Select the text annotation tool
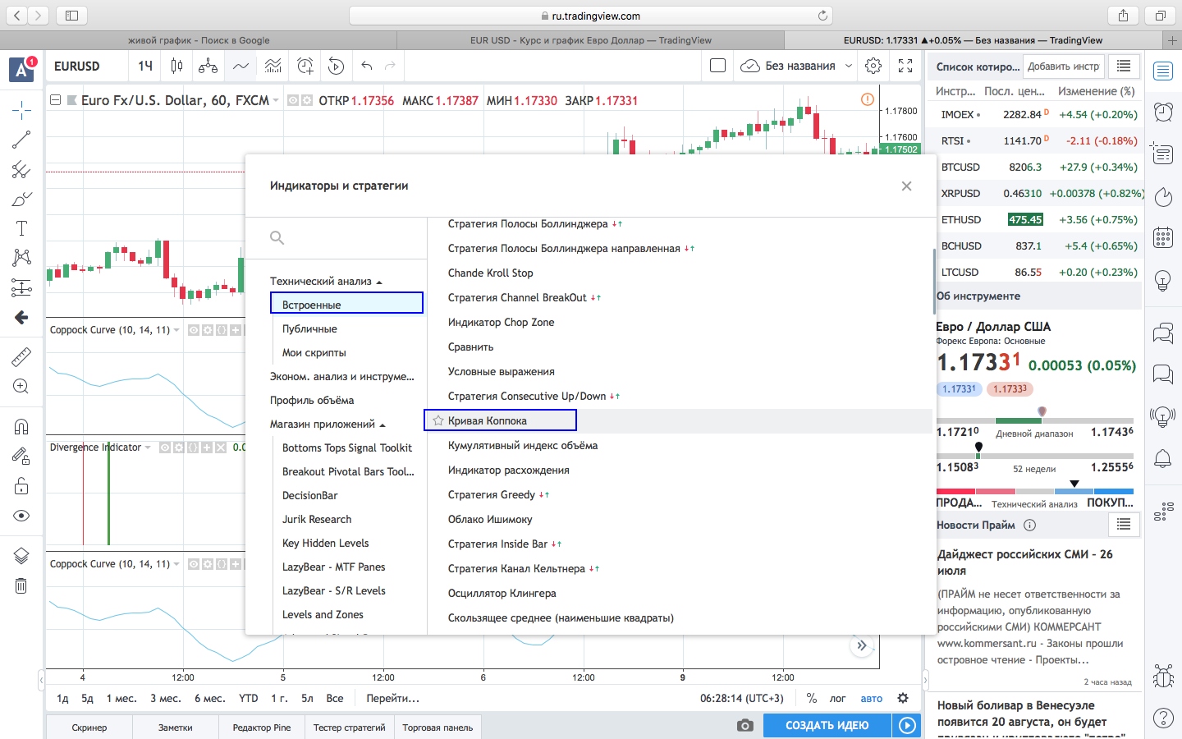Viewport: 1182px width, 739px height. coord(21,228)
